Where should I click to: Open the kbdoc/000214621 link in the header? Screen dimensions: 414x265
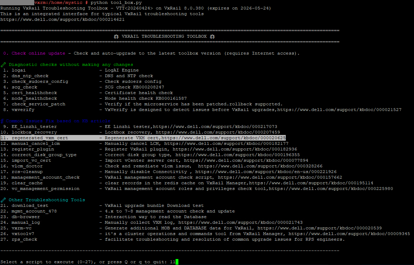(62, 19)
